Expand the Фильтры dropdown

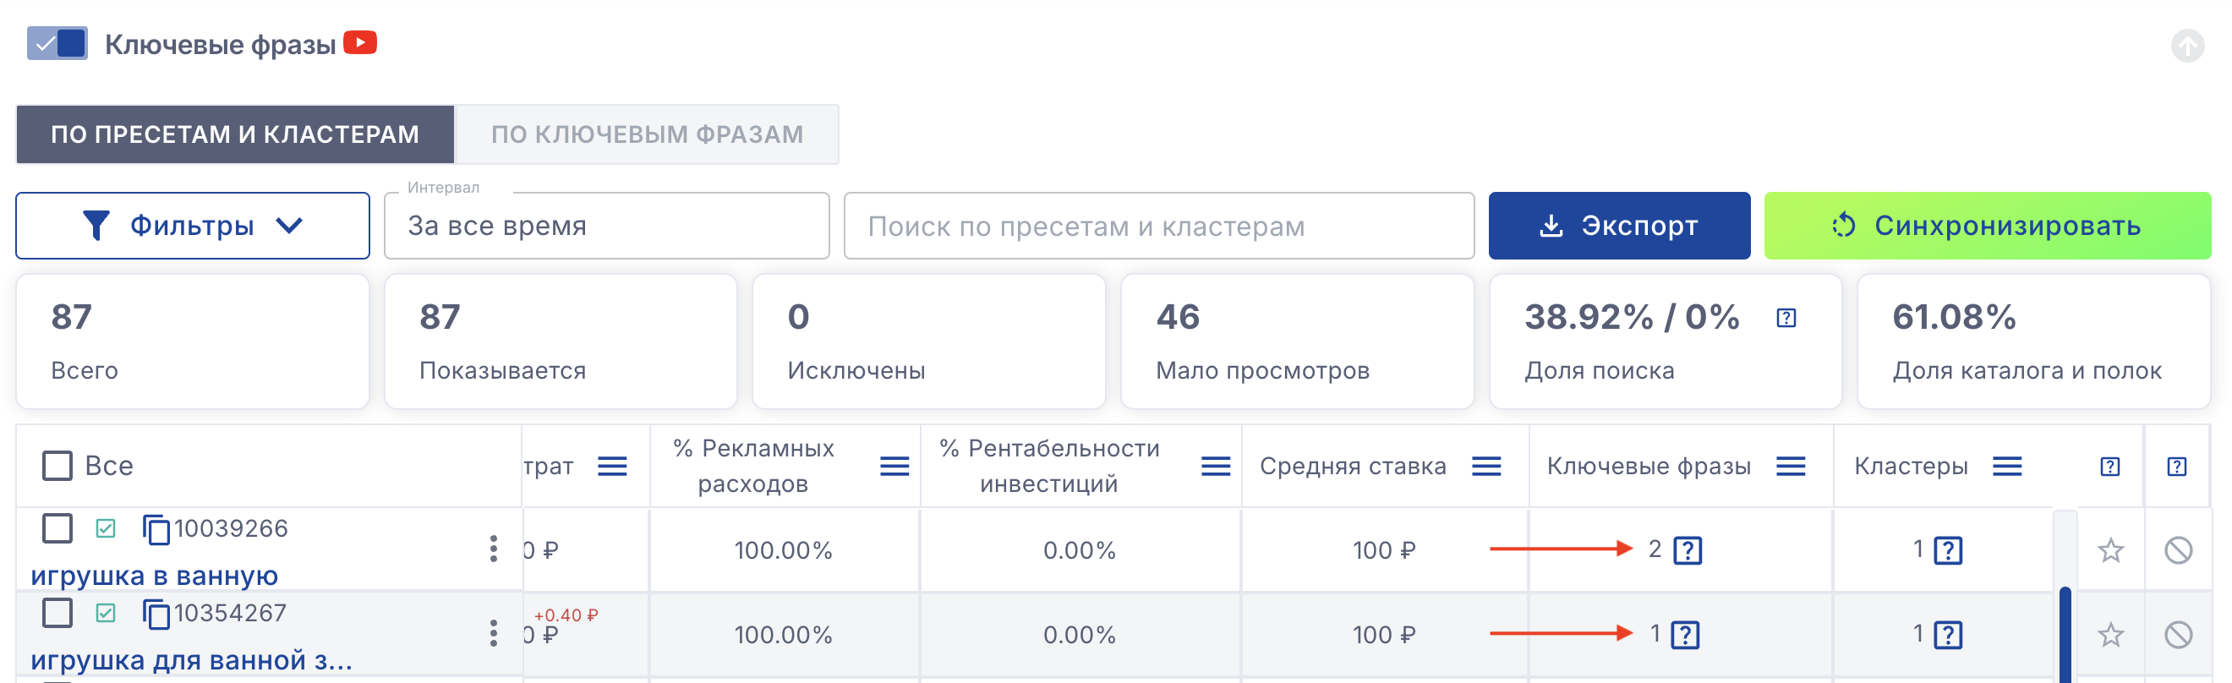pos(193,226)
